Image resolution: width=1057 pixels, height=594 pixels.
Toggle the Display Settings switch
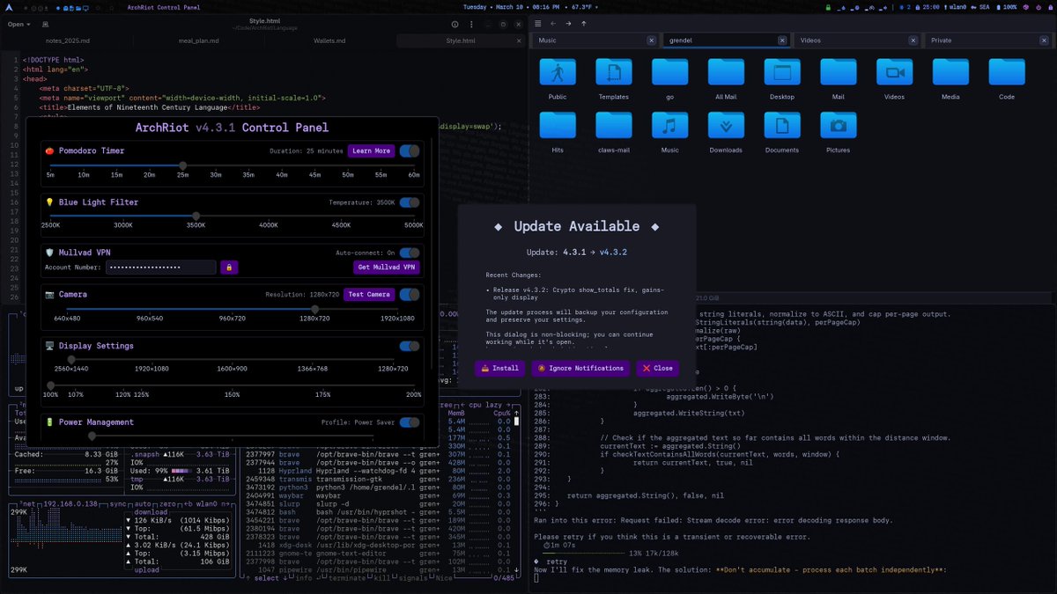[x=410, y=346]
